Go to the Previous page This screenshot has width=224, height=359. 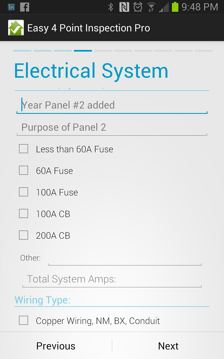(x=56, y=346)
